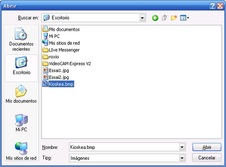Viewport: 226px width, 167px height.
Task: Click the Mis documentos folder icon in file list
Action: (x=45, y=29)
